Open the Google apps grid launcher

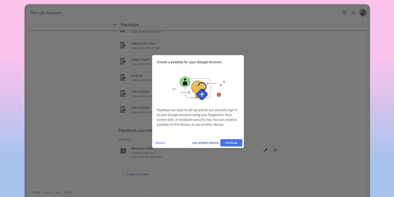coord(353,12)
